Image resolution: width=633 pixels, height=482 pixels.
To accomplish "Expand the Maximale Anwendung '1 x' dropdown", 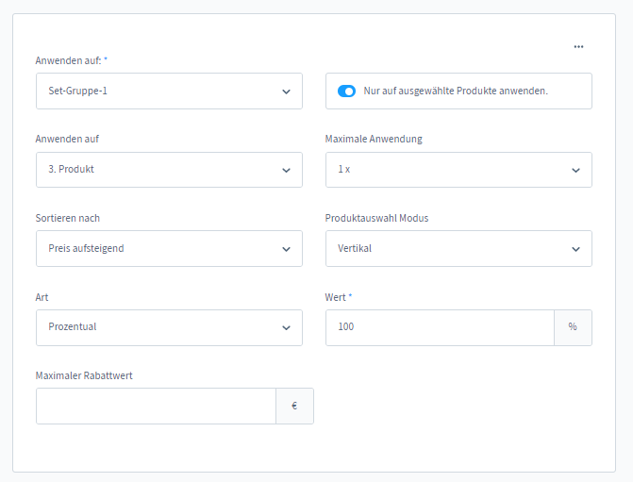I will coord(458,170).
